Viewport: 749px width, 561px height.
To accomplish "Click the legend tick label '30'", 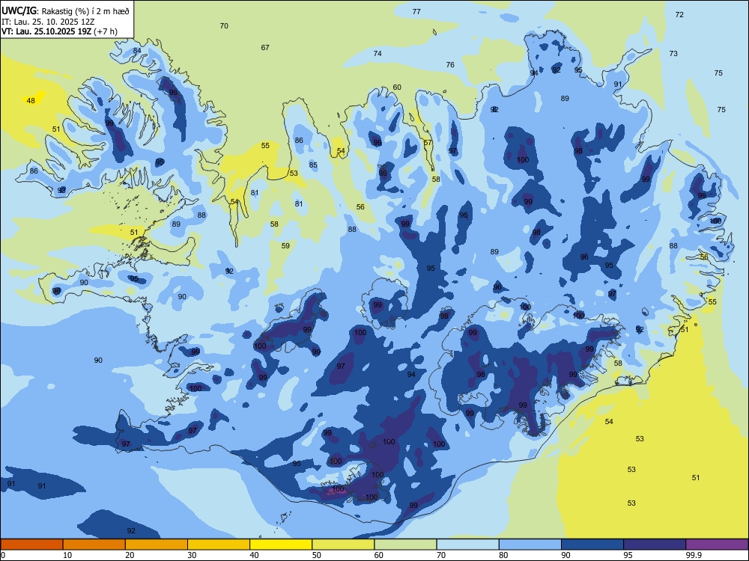I will pos(192,555).
